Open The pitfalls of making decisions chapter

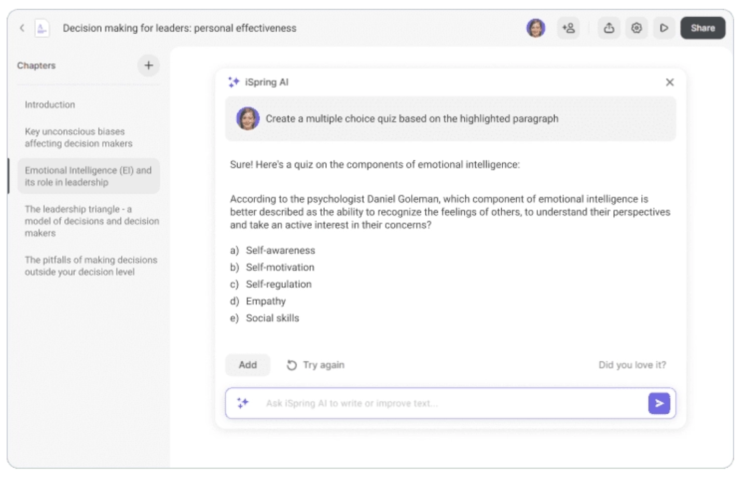91,265
